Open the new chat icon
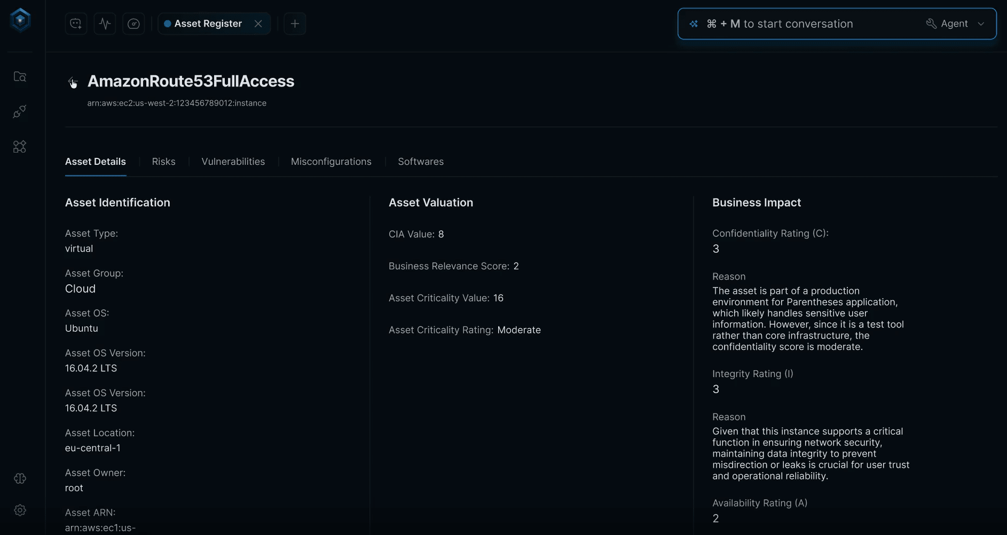1007x535 pixels. pyautogui.click(x=76, y=24)
